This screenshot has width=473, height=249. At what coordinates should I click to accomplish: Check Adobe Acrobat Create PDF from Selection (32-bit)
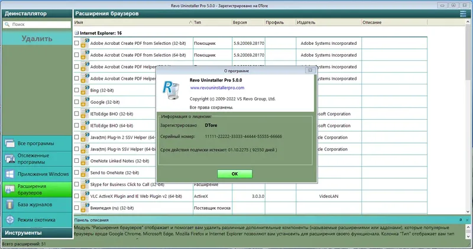(x=77, y=43)
